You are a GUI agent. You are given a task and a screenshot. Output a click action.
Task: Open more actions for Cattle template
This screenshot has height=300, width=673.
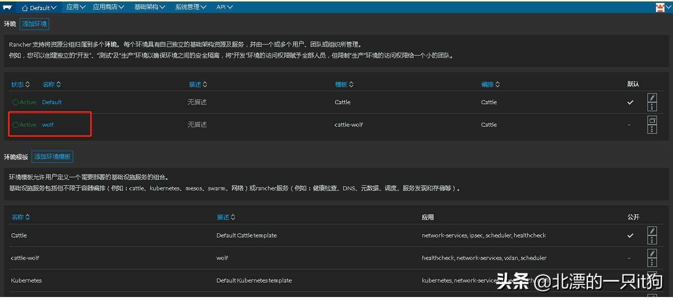[x=651, y=240]
